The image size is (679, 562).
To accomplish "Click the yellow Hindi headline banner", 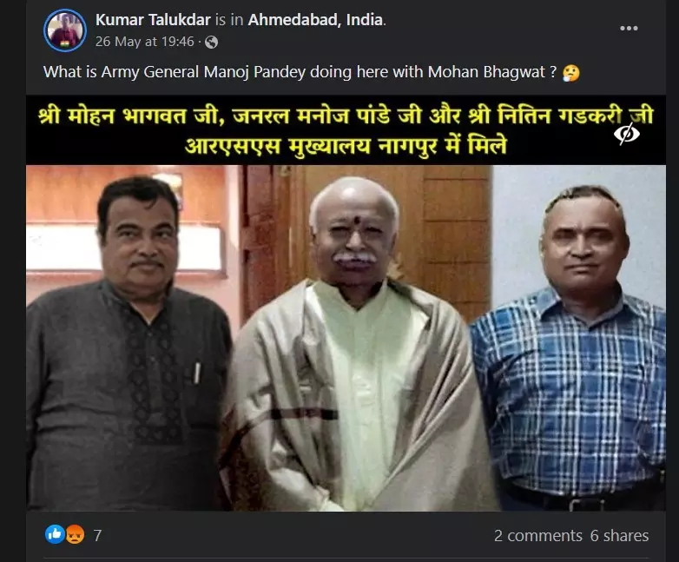I will tap(346, 130).
